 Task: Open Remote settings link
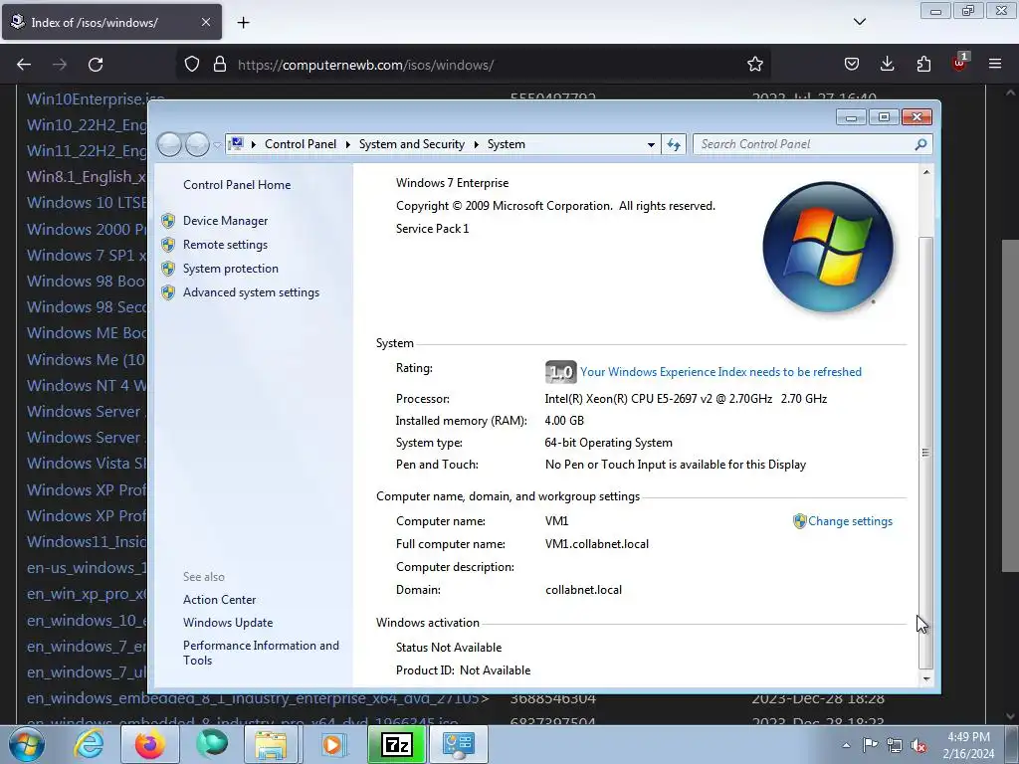[x=225, y=245]
